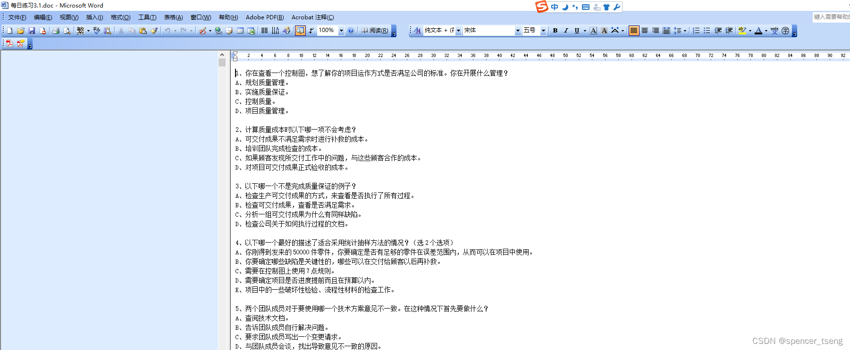
Task: Open the zoom 100% dropdown
Action: [341, 31]
